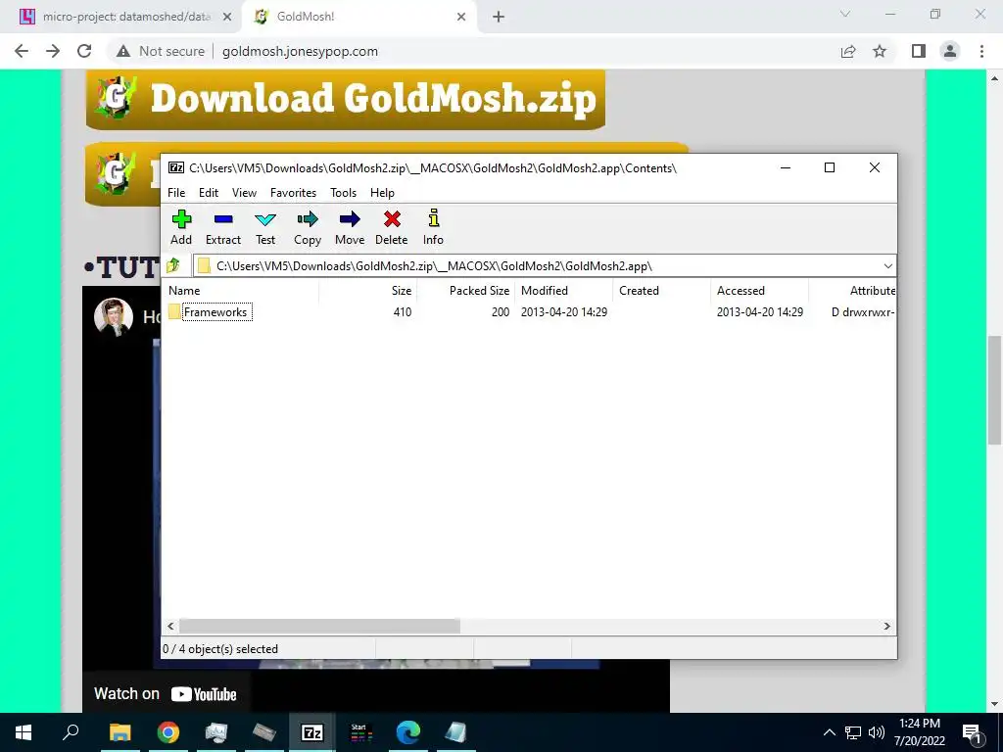This screenshot has width=1003, height=752.
Task: Expand the 7-Zip address path dropdown
Action: pos(887,266)
